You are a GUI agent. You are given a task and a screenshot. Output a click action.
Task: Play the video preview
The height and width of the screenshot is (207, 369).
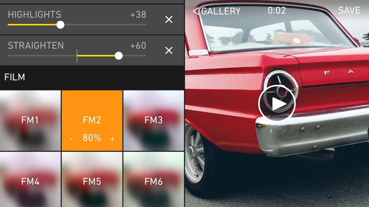point(277,103)
